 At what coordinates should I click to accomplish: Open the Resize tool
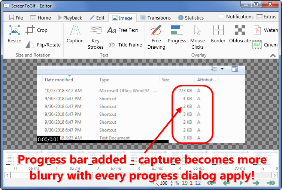click(x=14, y=34)
